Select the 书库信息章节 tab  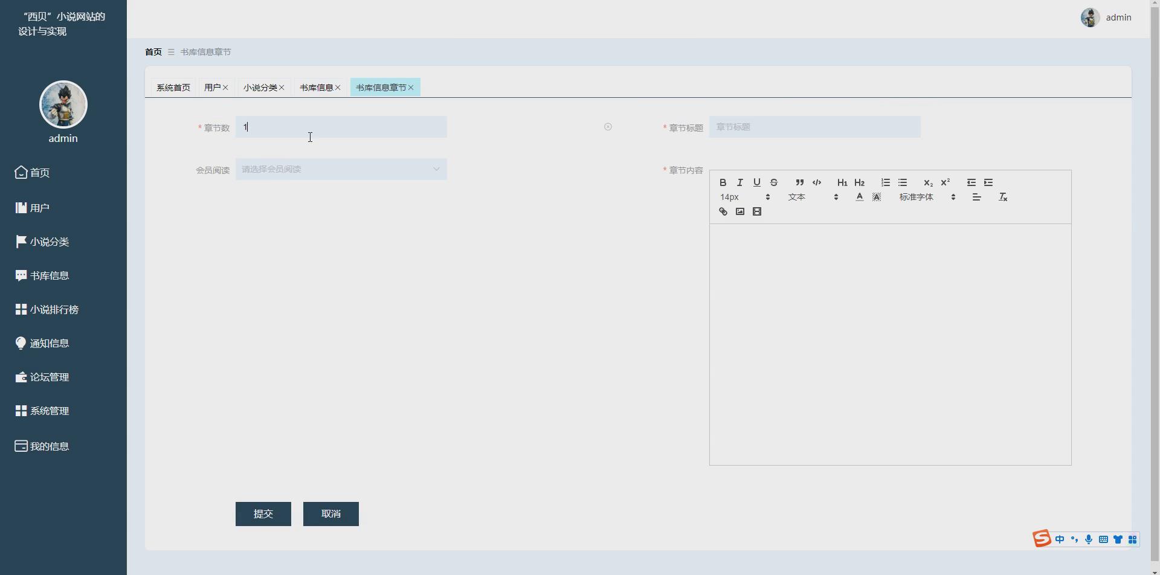pos(381,88)
